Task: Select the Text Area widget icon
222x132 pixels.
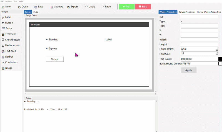Action: click(x=3, y=51)
